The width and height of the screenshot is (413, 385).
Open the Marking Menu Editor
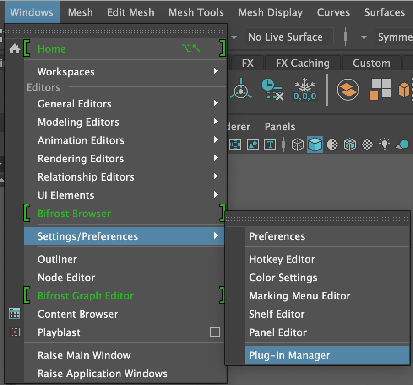[x=327, y=295]
